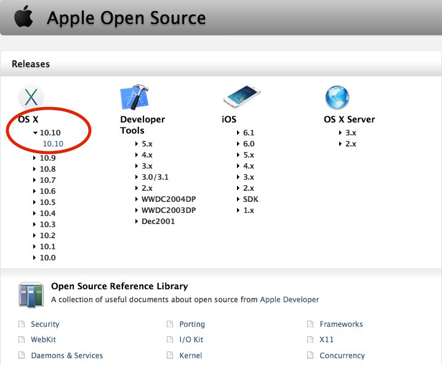Viewport: 442px width, 365px height.
Task: Collapse the OS X 10.10 disclosure triangle
Action: (x=35, y=133)
